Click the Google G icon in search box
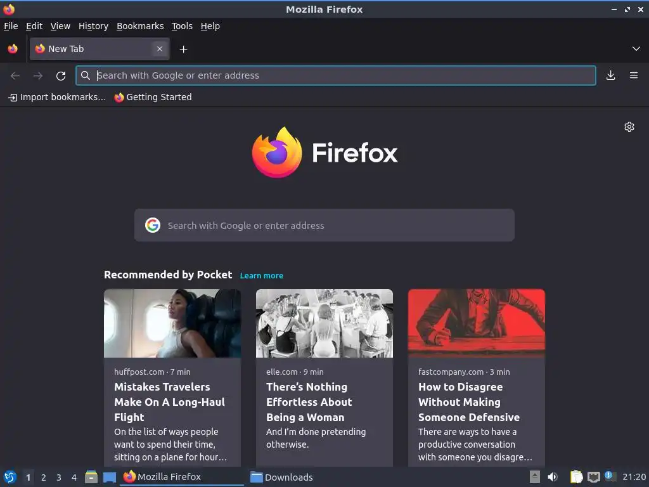Screen dimensions: 649x487 (x=153, y=225)
